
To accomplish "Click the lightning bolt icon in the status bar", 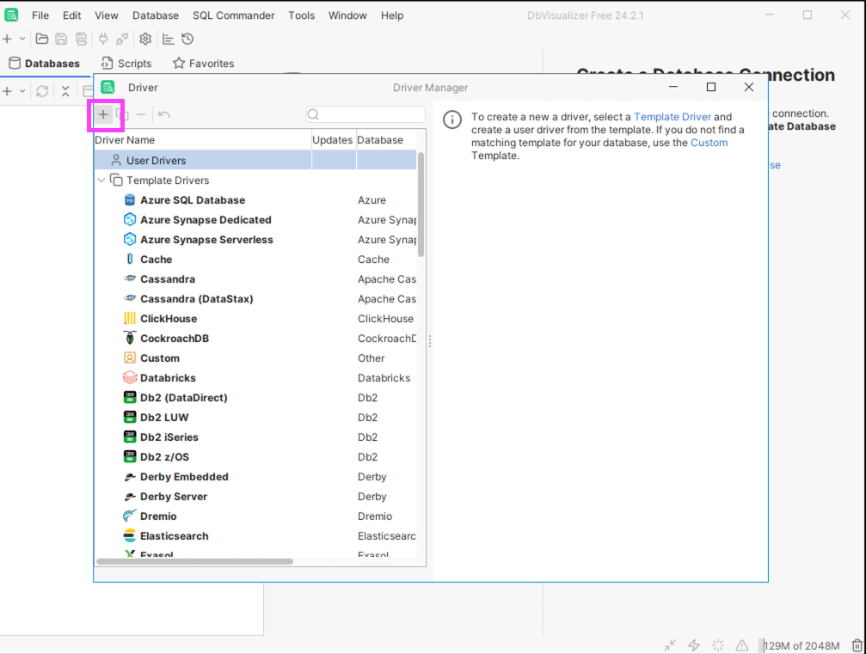I will 694,645.
